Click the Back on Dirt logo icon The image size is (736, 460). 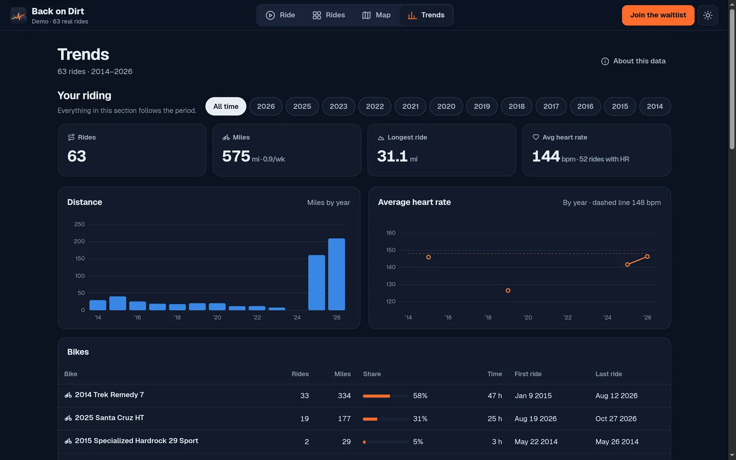(x=18, y=15)
